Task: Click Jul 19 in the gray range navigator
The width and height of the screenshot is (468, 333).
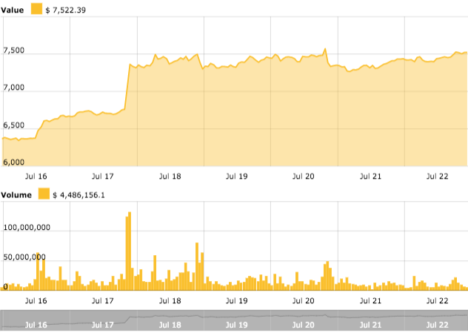Action: point(237,325)
